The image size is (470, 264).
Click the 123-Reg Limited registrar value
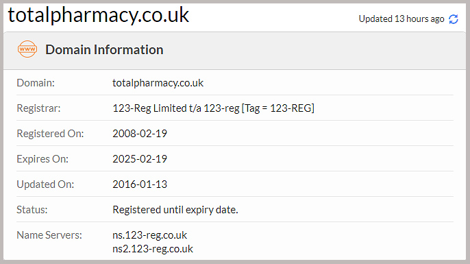tap(214, 108)
